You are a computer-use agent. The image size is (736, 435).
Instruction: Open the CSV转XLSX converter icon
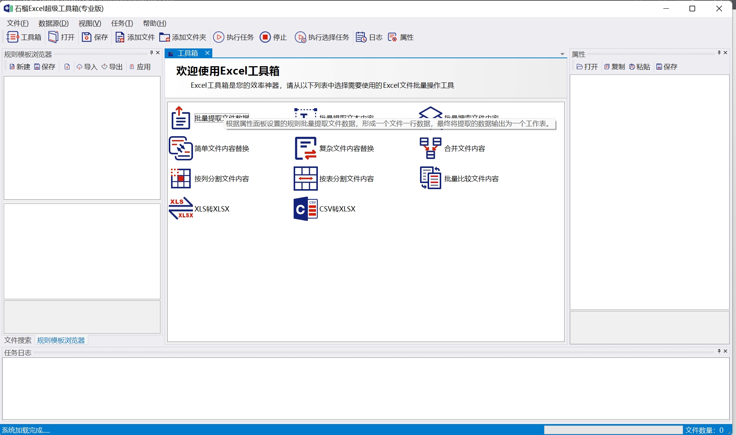(x=305, y=209)
